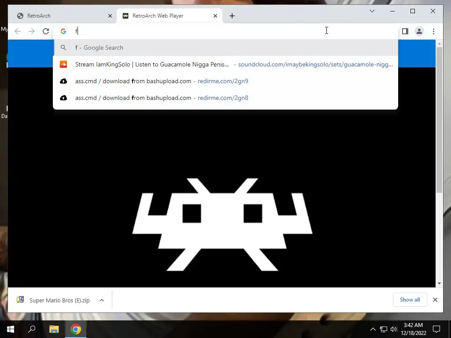451x338 pixels.
Task: Click the scrollbar down arrow
Action: click(439, 283)
